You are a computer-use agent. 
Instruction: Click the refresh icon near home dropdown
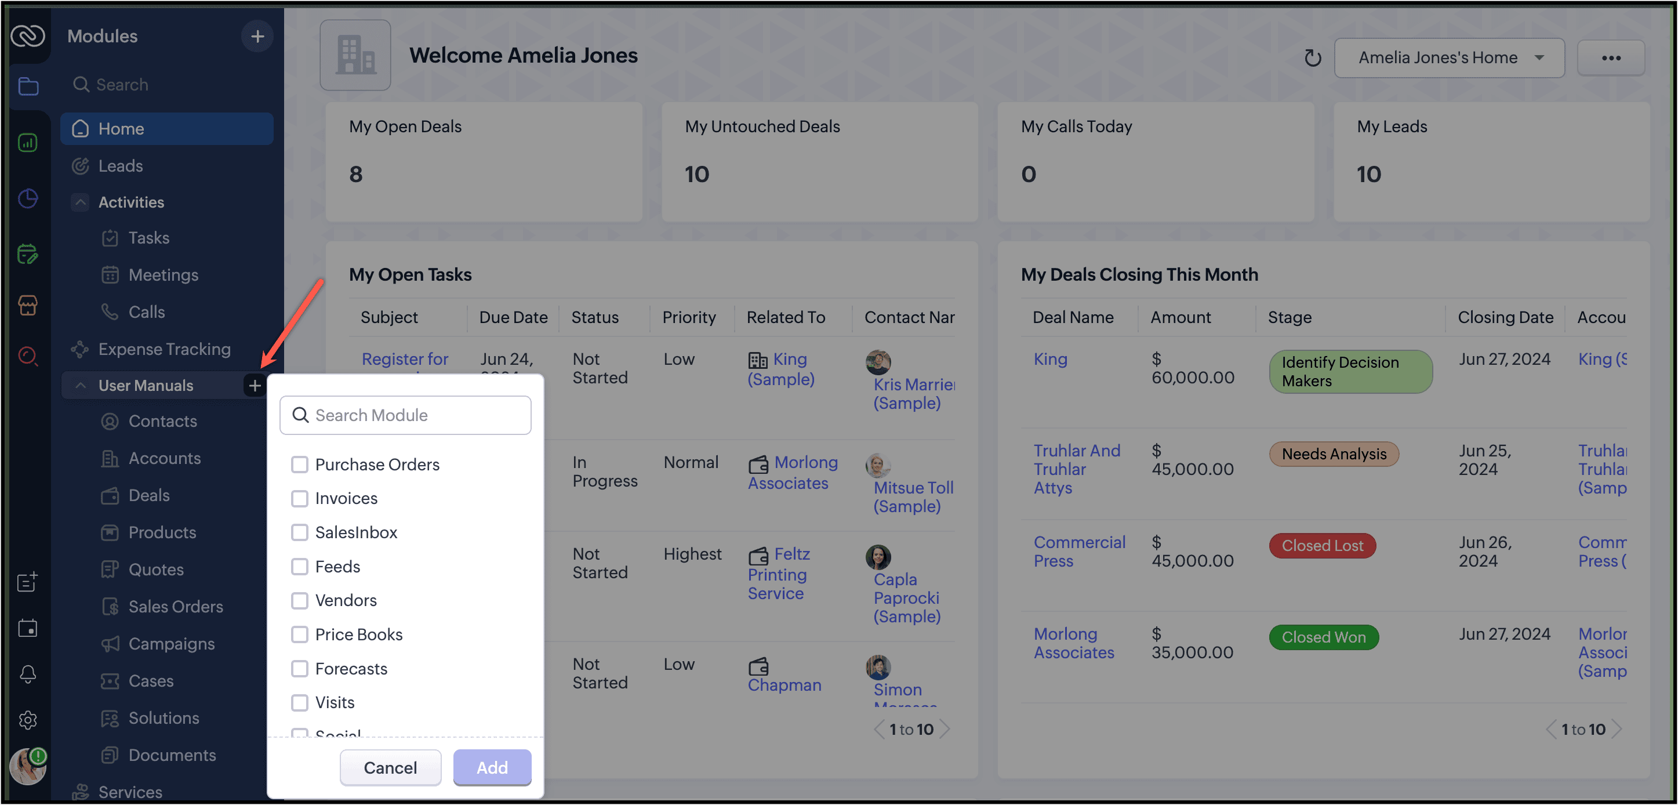coord(1312,58)
